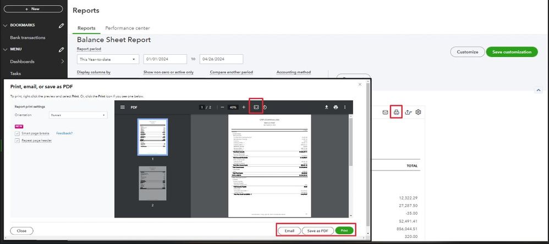Click the Display columns by label
The image size is (549, 244).
click(x=94, y=72)
